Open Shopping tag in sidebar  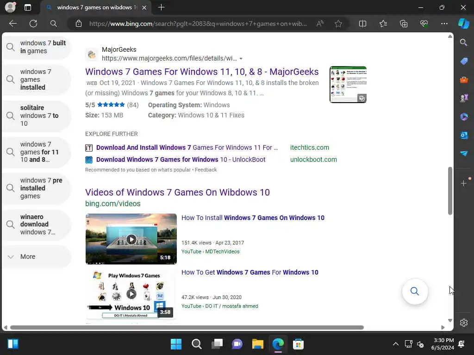pos(464,61)
